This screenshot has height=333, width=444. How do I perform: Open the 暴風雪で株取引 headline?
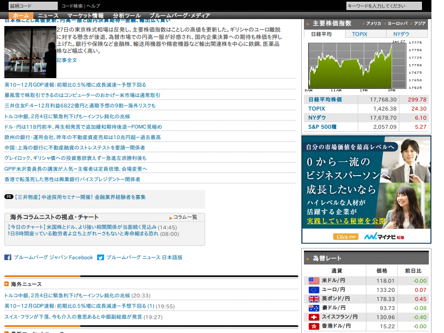[x=82, y=95]
